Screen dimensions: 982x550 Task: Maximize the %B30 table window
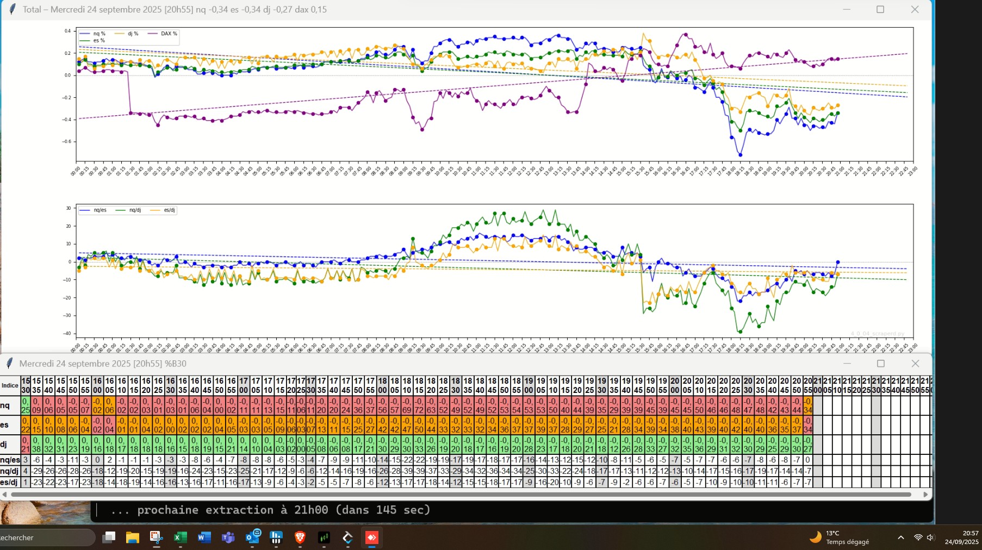click(881, 363)
